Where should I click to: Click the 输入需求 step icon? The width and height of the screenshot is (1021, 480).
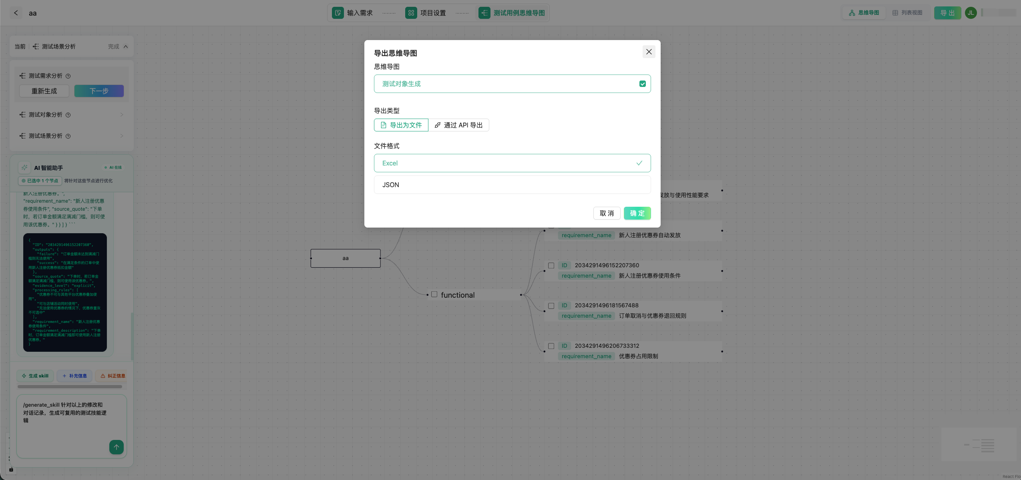338,13
